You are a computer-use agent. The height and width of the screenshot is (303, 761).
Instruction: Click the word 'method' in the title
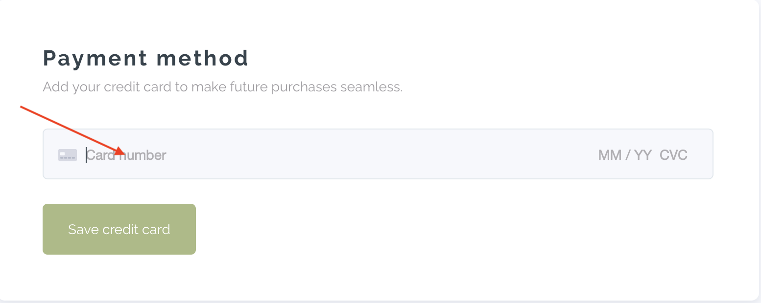coord(202,58)
